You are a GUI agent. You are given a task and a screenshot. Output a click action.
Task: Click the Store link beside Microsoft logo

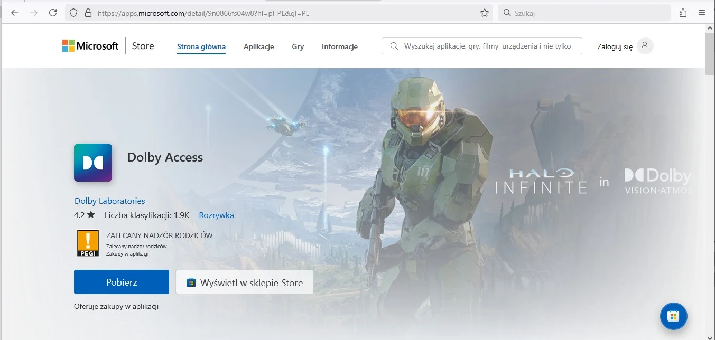click(143, 46)
